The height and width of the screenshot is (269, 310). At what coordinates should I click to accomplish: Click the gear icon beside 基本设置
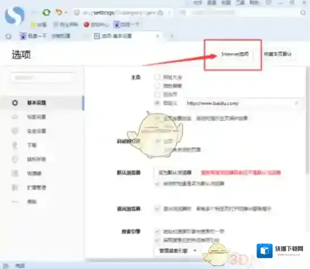(x=15, y=103)
